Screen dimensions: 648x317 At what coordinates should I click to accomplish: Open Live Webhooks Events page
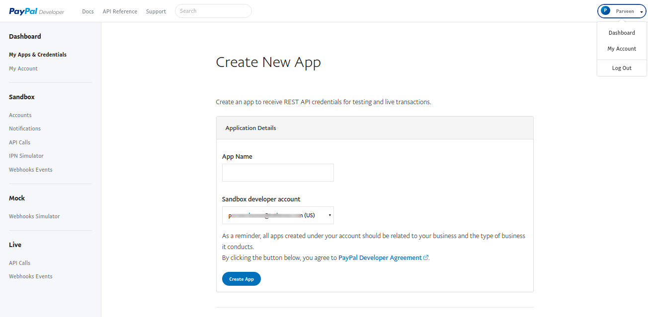click(31, 276)
